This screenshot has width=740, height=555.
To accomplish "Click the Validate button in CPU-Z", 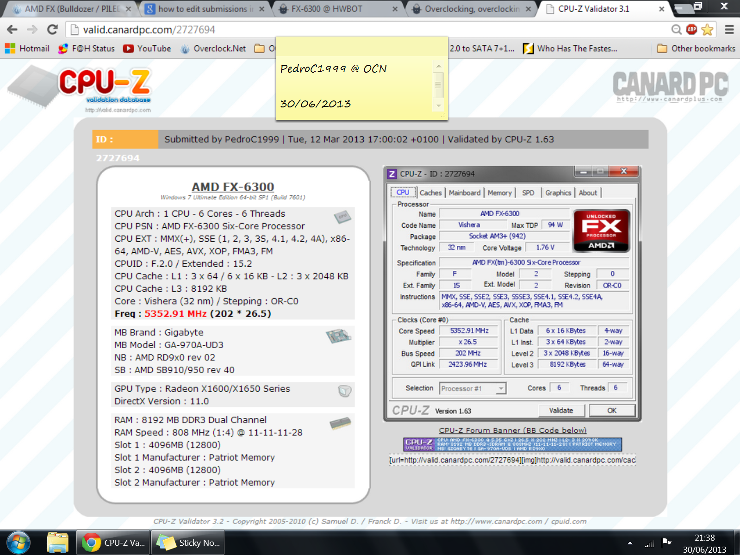I will [x=561, y=411].
